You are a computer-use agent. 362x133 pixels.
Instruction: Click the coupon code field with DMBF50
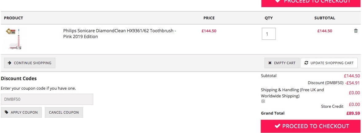(47, 99)
